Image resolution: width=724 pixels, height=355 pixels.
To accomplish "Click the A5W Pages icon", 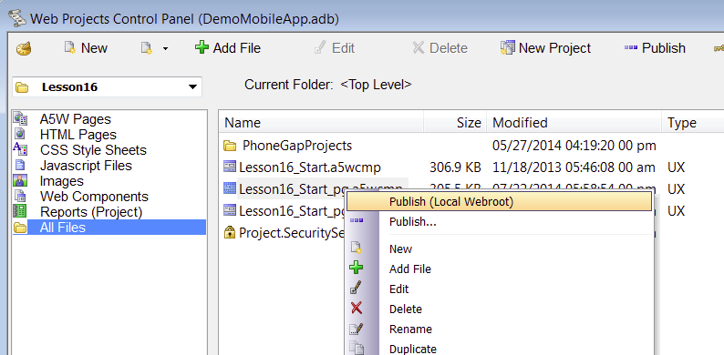I will click(20, 118).
